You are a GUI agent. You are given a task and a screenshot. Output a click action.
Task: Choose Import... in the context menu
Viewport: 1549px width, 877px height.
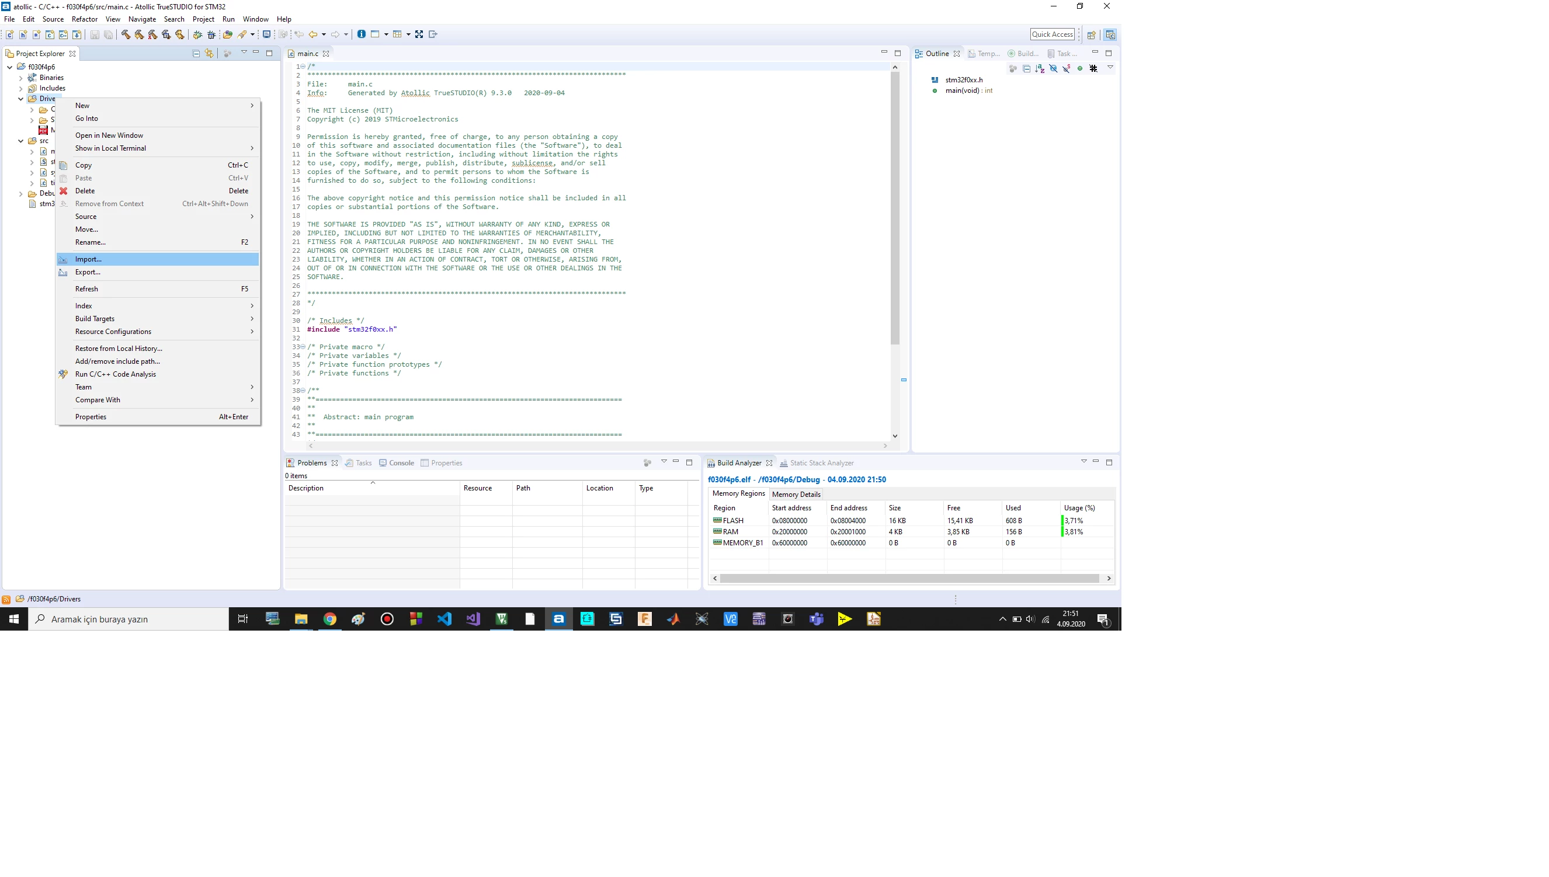(x=158, y=260)
